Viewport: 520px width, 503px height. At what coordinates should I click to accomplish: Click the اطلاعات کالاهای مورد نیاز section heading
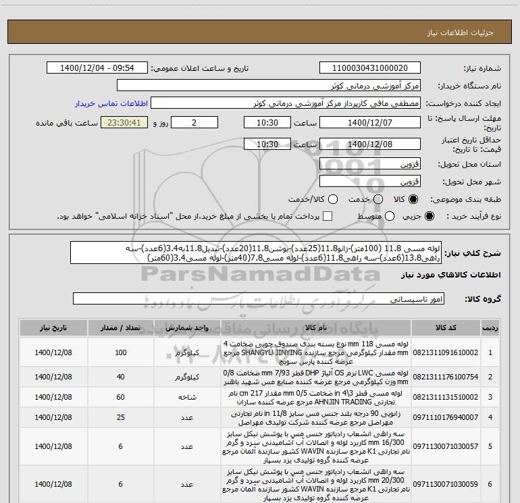point(451,275)
